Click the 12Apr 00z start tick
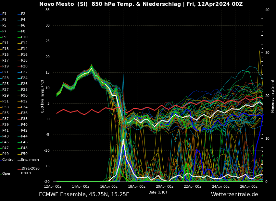Screen dimensions: 276x201 pyautogui.click(x=53, y=186)
